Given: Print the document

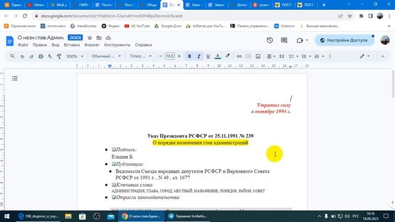Looking at the screenshot, I should click(41, 56).
